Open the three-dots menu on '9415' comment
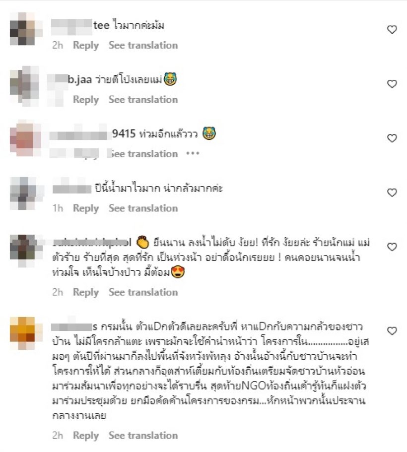The height and width of the screenshot is (452, 407). (x=193, y=153)
